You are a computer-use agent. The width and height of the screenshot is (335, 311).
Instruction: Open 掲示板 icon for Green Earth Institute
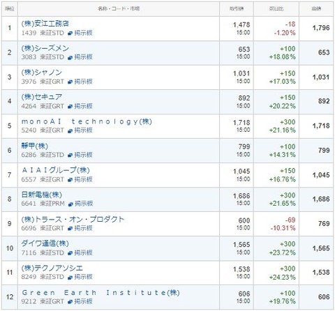(x=70, y=302)
